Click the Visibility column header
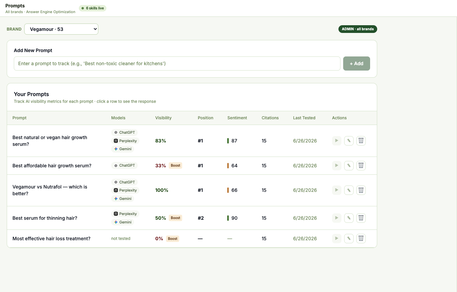 click(163, 118)
